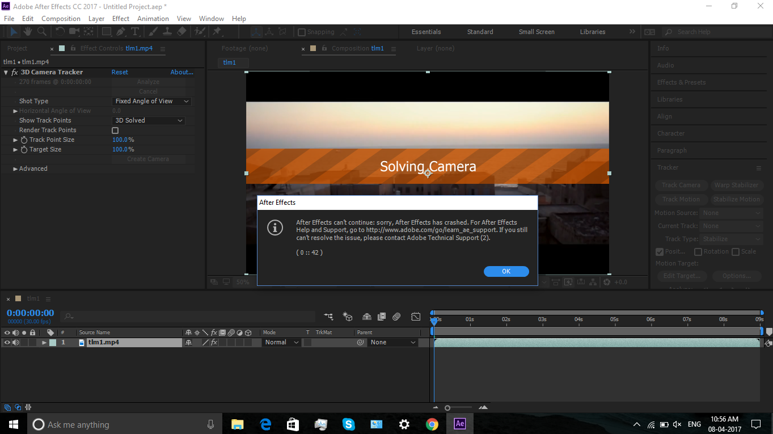Select the Clone Stamp tool
This screenshot has width=773, height=434.
[167, 32]
